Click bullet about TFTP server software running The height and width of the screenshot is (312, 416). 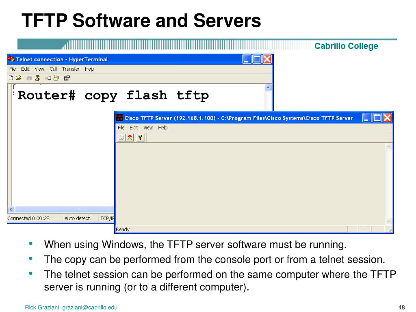(195, 245)
